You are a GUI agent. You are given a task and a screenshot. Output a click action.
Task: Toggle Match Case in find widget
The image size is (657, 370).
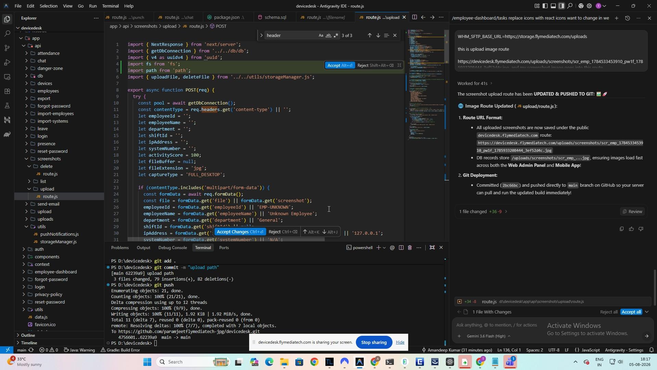pos(321,36)
